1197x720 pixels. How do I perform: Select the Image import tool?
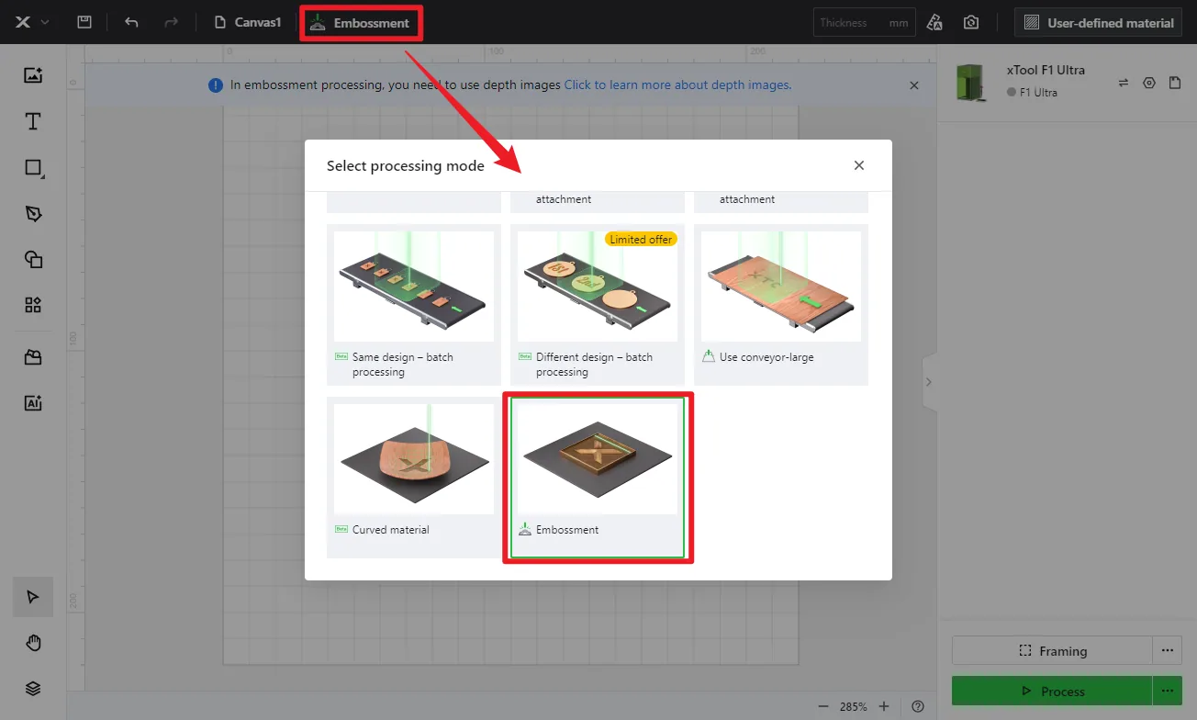[33, 75]
